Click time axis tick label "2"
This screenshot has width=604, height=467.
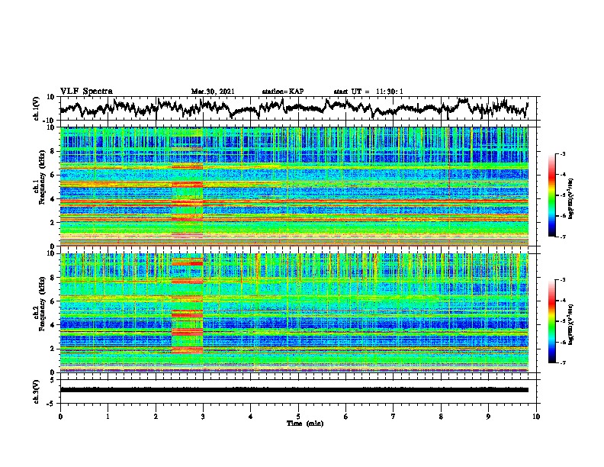point(156,417)
